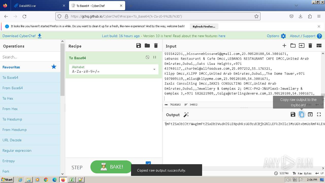
Task: Load a recipe using the folder icon
Action: (147, 46)
